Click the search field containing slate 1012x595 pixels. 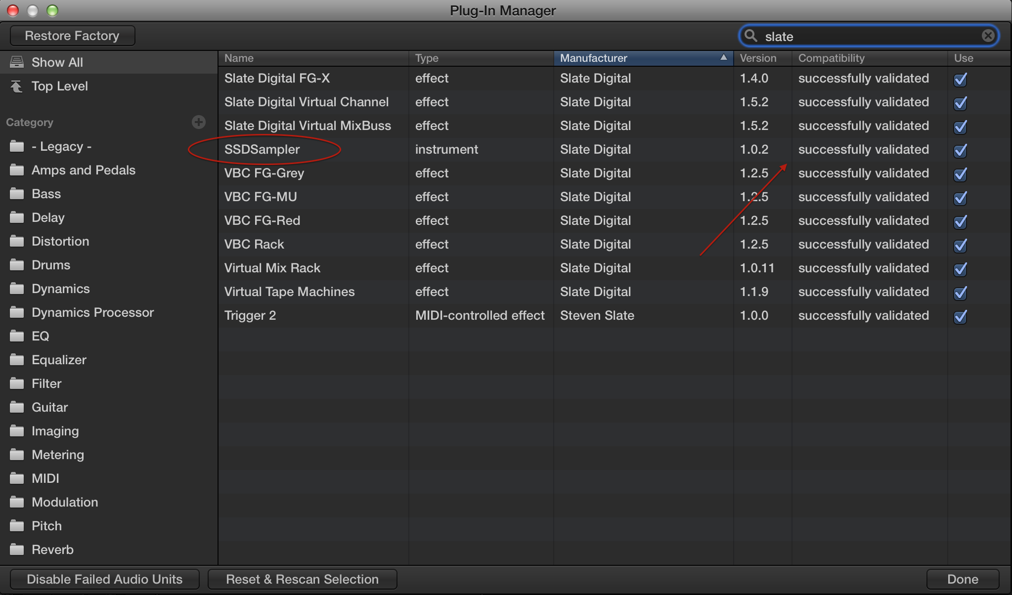pyautogui.click(x=868, y=36)
